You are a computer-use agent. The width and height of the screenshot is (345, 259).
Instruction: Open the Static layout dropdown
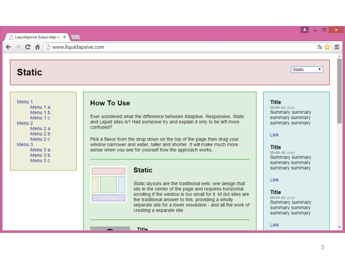307,70
